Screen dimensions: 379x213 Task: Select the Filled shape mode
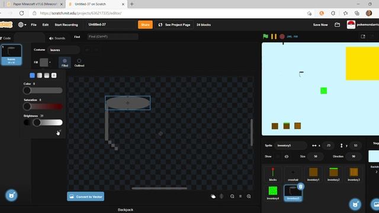pyautogui.click(x=65, y=62)
